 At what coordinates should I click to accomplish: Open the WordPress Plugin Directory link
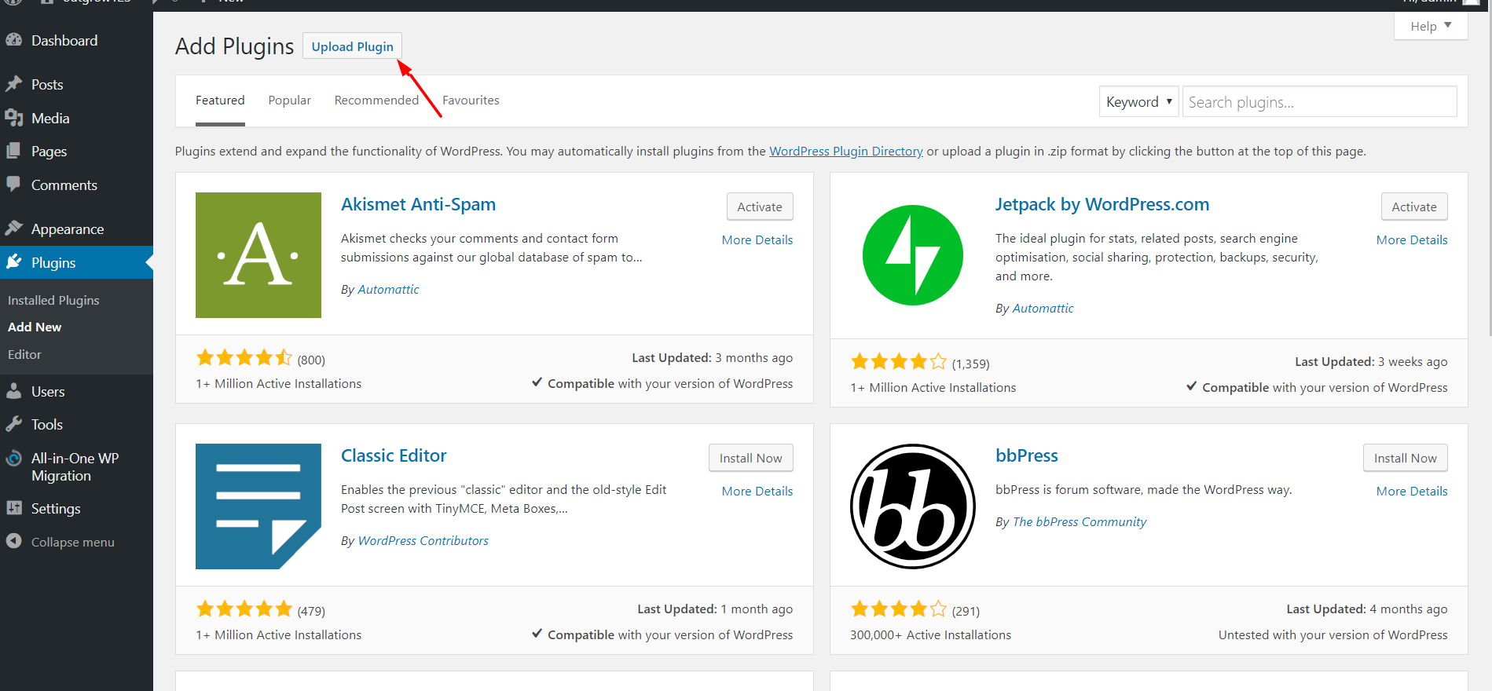(x=846, y=151)
